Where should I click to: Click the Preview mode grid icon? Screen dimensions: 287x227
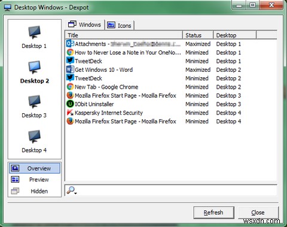[15, 179]
